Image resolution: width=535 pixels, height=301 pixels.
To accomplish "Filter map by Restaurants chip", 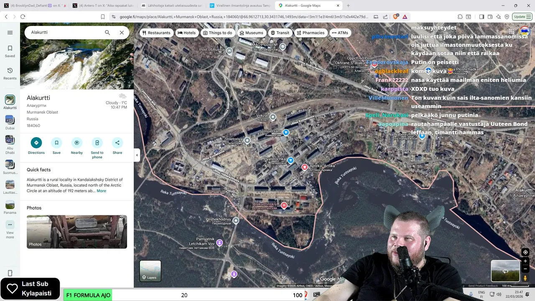I will click(157, 33).
